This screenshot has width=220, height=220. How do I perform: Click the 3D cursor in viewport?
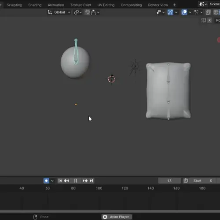111,79
